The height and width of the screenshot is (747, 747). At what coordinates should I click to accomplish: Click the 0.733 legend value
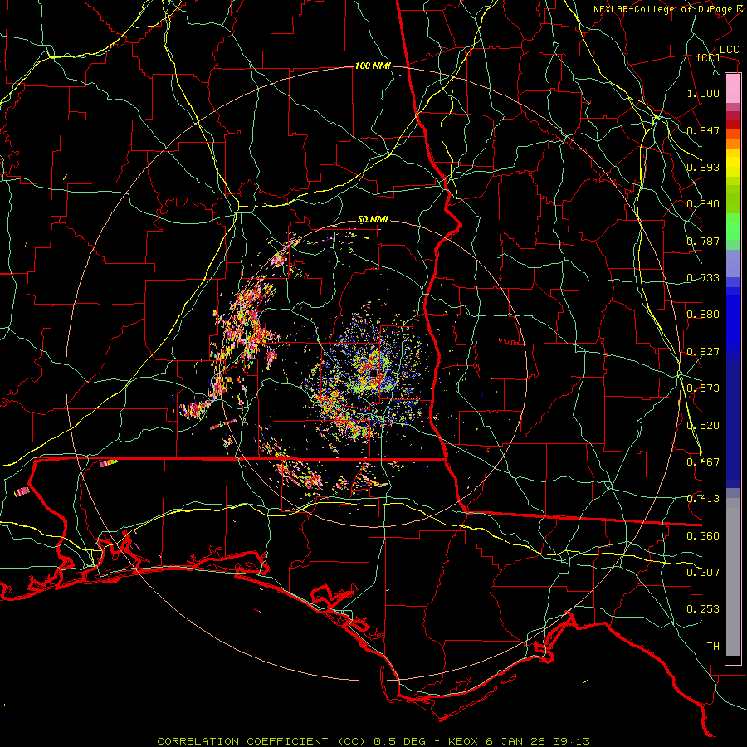pyautogui.click(x=703, y=278)
